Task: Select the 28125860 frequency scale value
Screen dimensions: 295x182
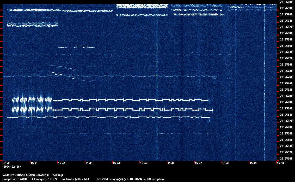Action: [x=286, y=46]
